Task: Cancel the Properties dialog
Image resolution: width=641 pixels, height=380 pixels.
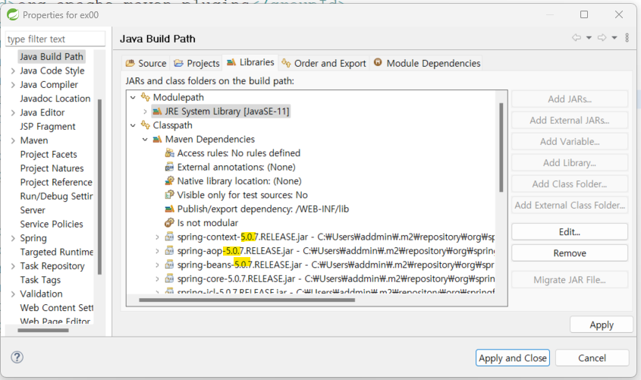Action: click(592, 358)
